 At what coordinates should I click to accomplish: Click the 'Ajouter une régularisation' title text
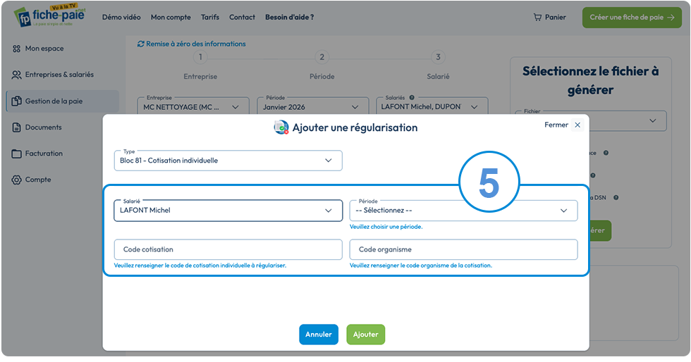tap(355, 127)
